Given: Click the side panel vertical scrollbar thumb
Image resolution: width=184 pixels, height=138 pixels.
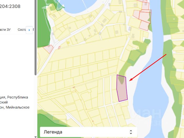Looking at the screenshot, I should click(35, 37).
